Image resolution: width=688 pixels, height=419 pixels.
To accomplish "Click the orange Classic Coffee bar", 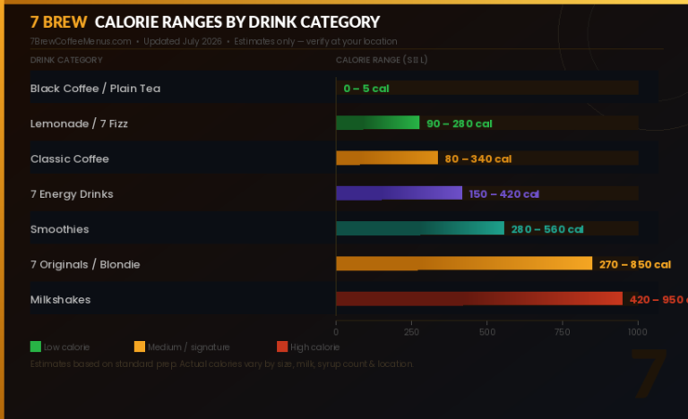I will [387, 158].
